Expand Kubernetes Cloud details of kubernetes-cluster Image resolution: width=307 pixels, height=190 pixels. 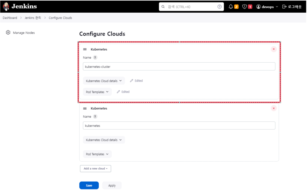[104, 81]
